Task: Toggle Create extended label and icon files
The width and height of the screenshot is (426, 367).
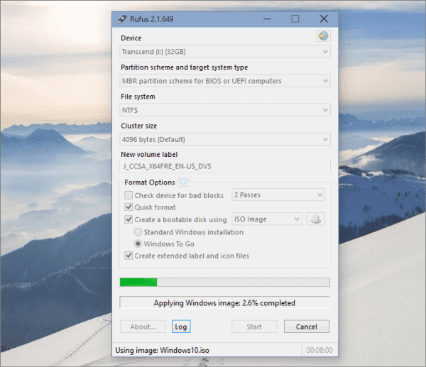Action: (x=129, y=256)
